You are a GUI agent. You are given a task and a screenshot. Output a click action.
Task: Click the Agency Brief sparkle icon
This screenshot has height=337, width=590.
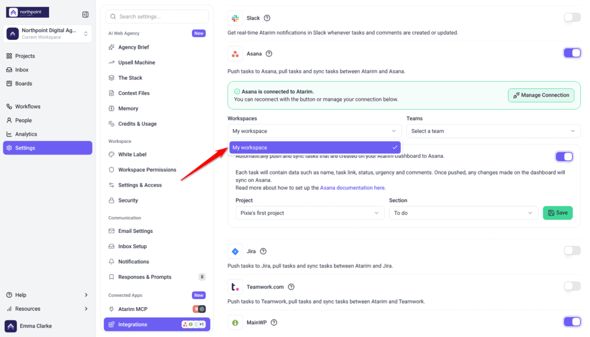[111, 47]
